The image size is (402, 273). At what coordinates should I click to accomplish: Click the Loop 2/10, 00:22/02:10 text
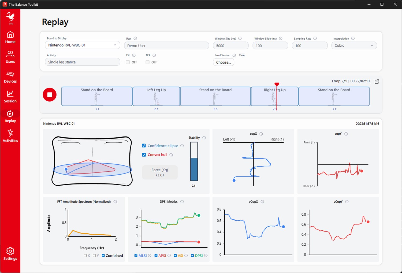351,81
